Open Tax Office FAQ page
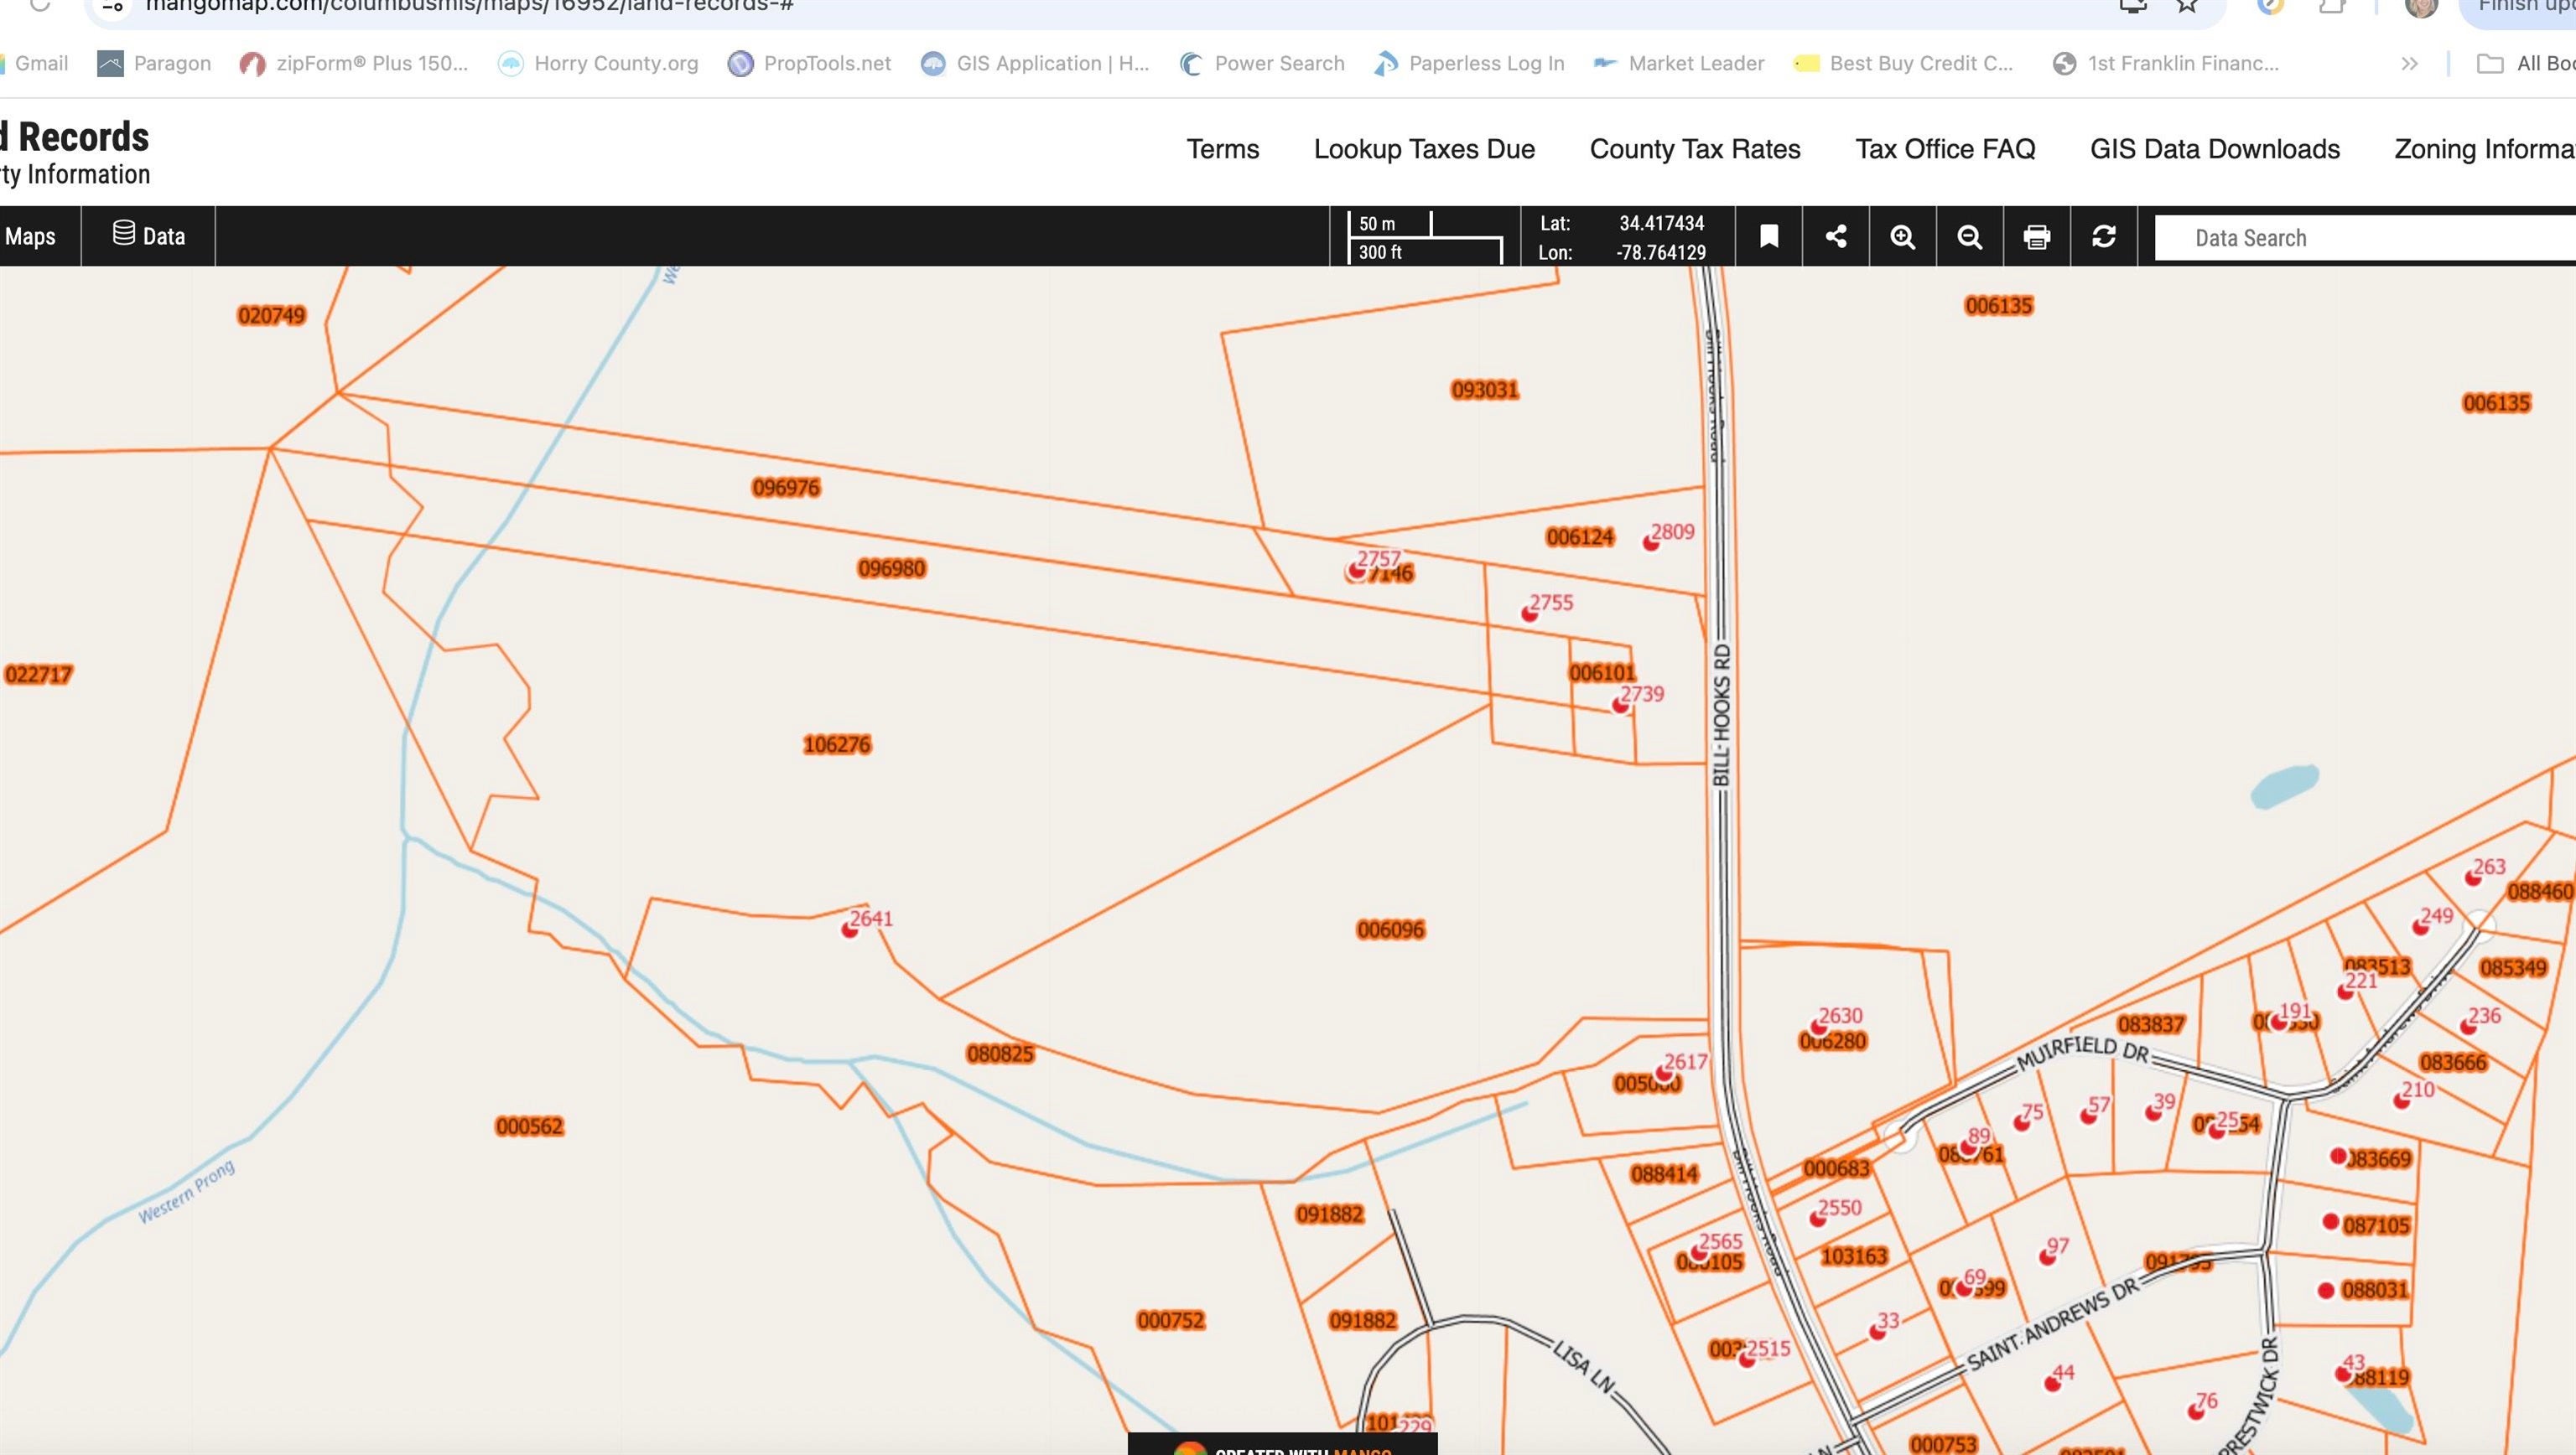Image resolution: width=2576 pixels, height=1455 pixels. point(1945,149)
